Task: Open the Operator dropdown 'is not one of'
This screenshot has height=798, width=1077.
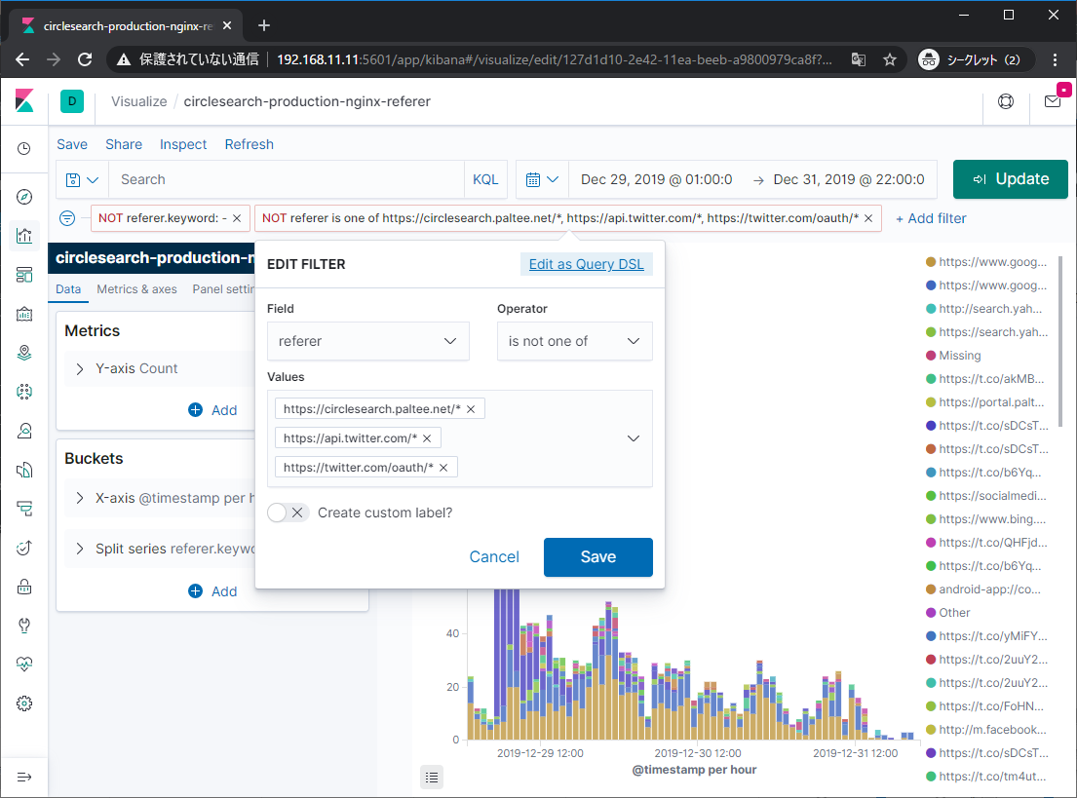Action: point(574,341)
